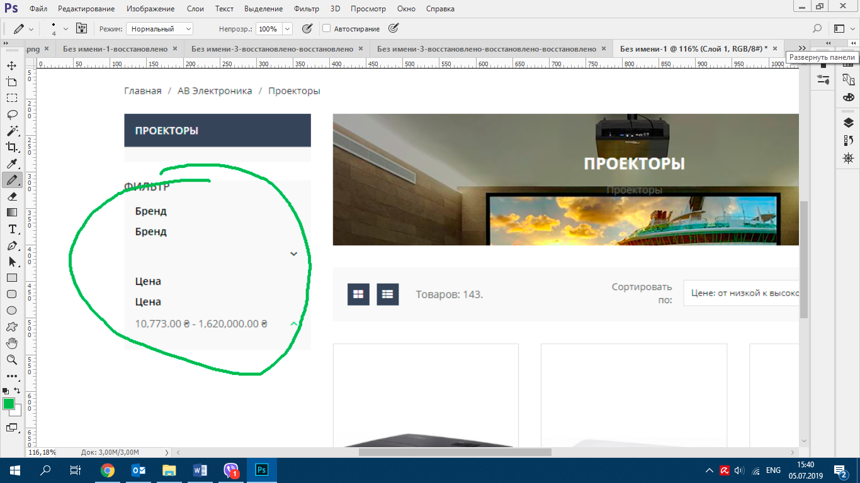Screen dimensions: 860x483
Task: Open the Редактирование menu
Action: pyautogui.click(x=86, y=9)
